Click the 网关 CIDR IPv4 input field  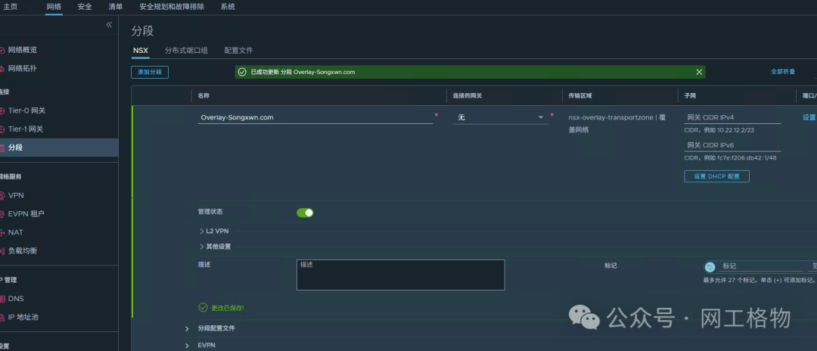point(732,118)
